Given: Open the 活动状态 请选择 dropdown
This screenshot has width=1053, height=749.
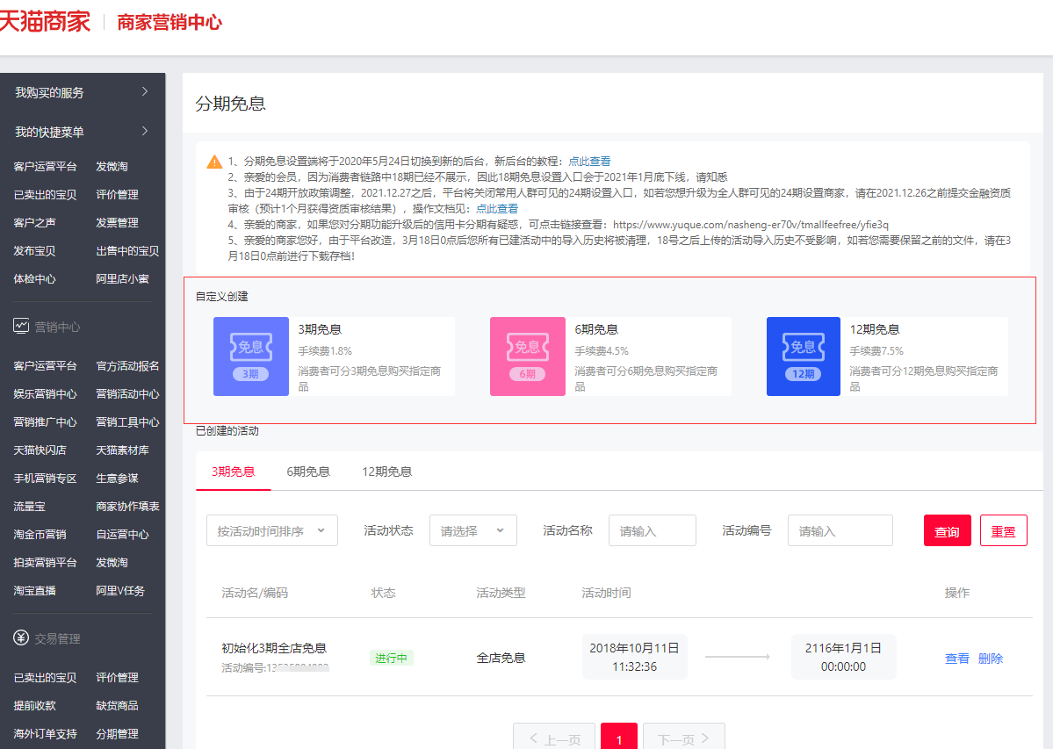Looking at the screenshot, I should [473, 530].
